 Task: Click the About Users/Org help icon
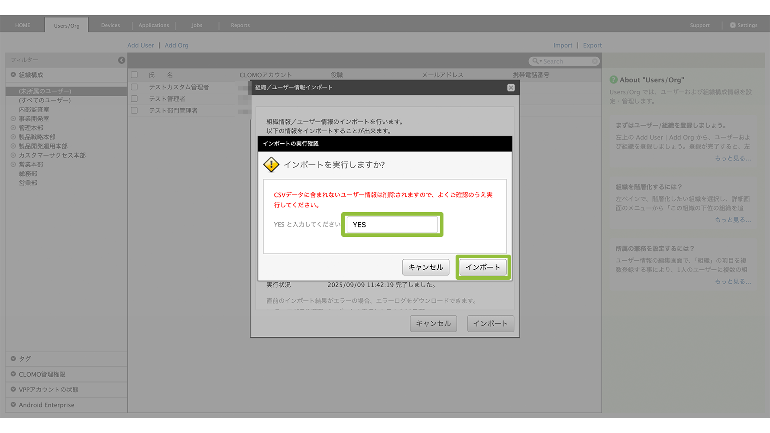tap(613, 80)
